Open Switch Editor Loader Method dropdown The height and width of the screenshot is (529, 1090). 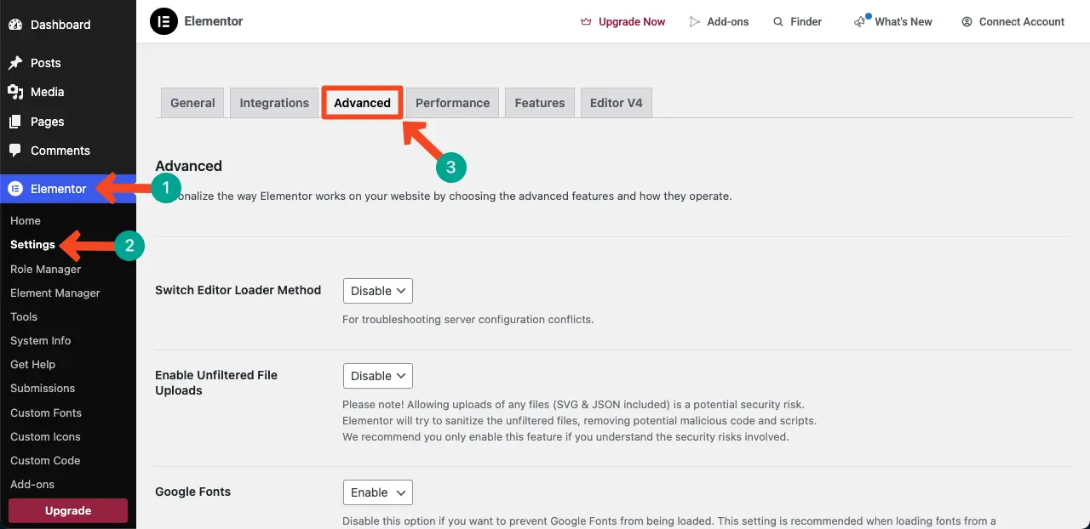[378, 291]
